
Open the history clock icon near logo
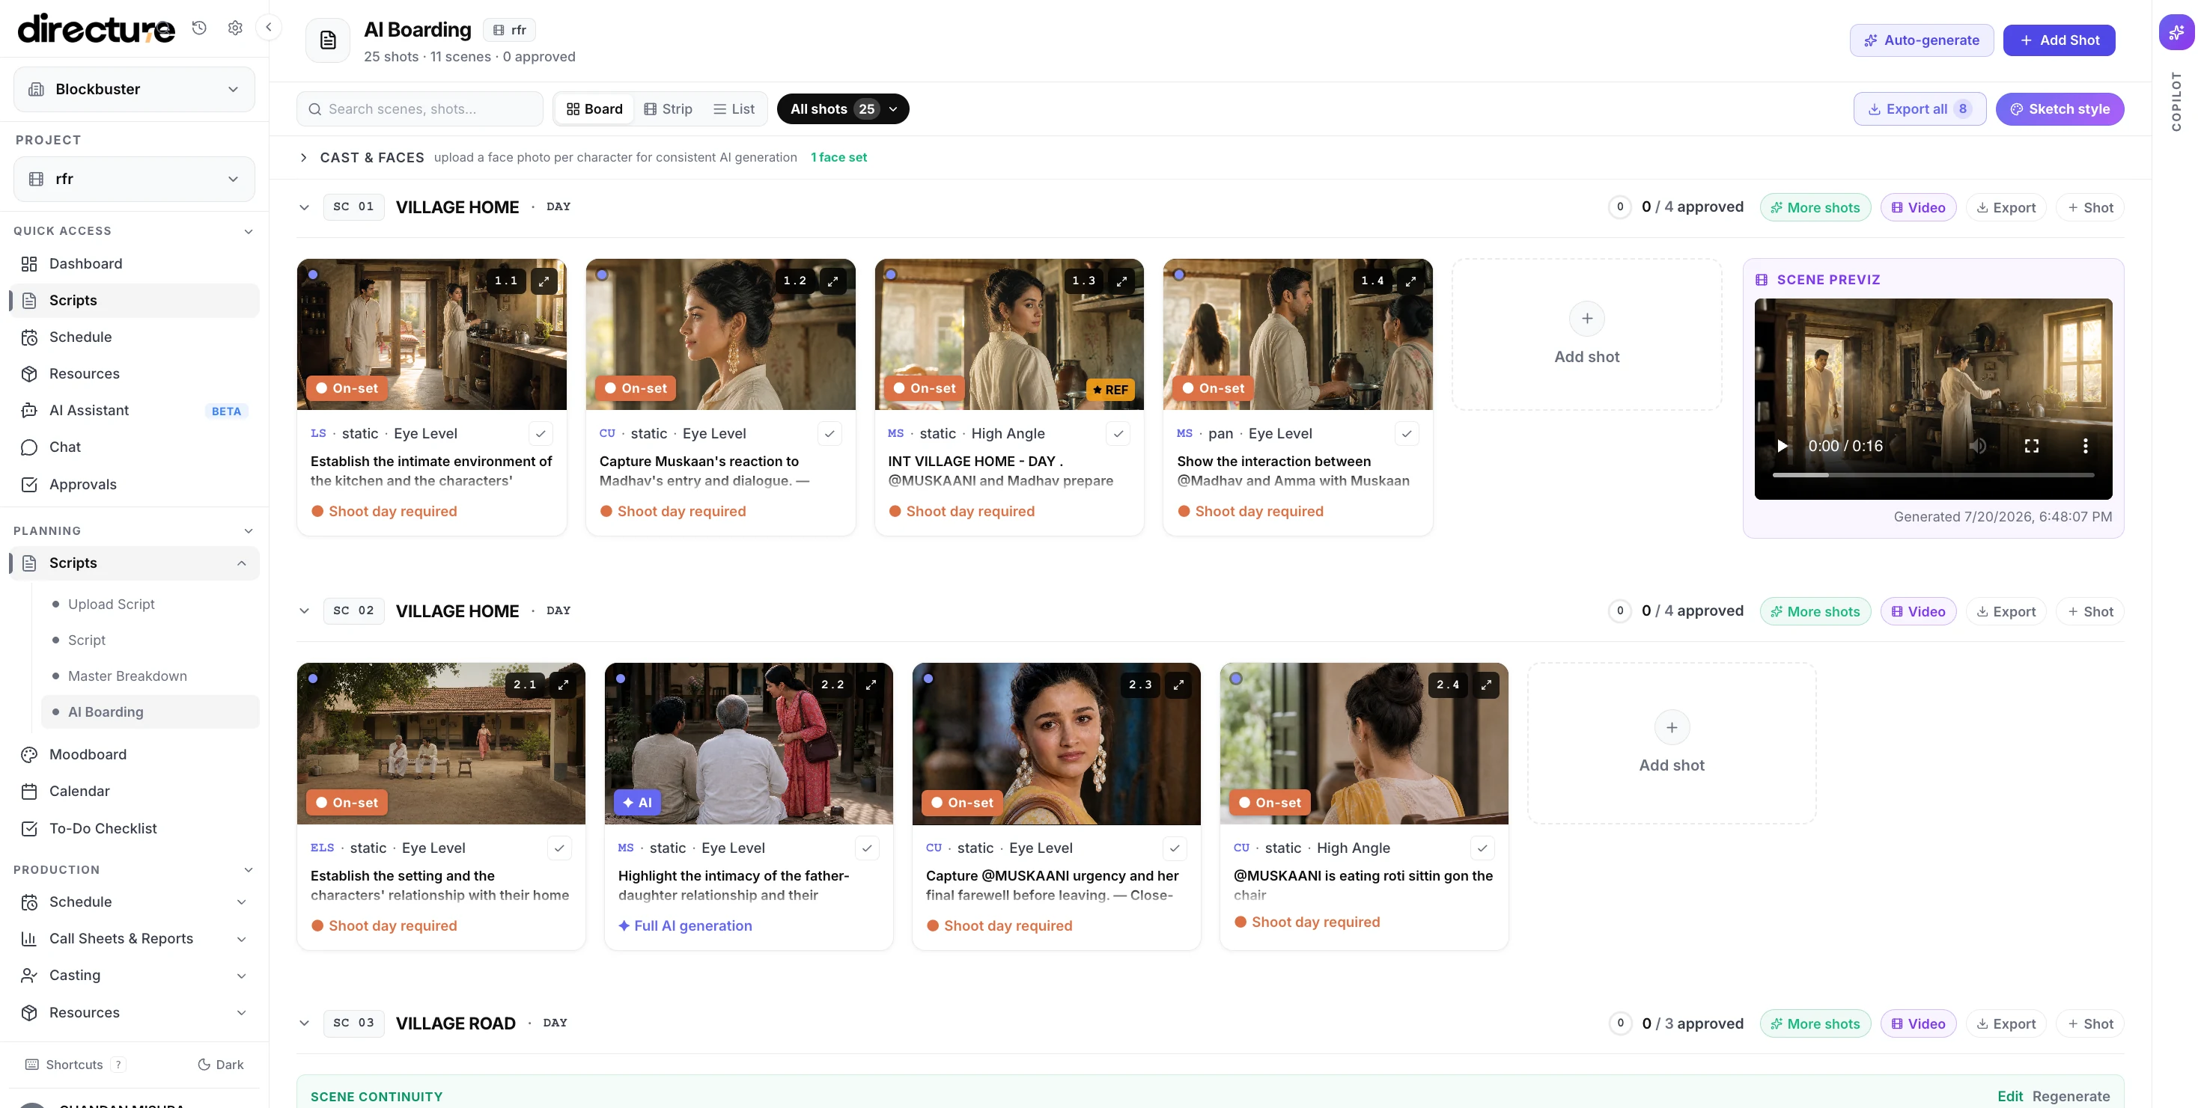coord(199,28)
